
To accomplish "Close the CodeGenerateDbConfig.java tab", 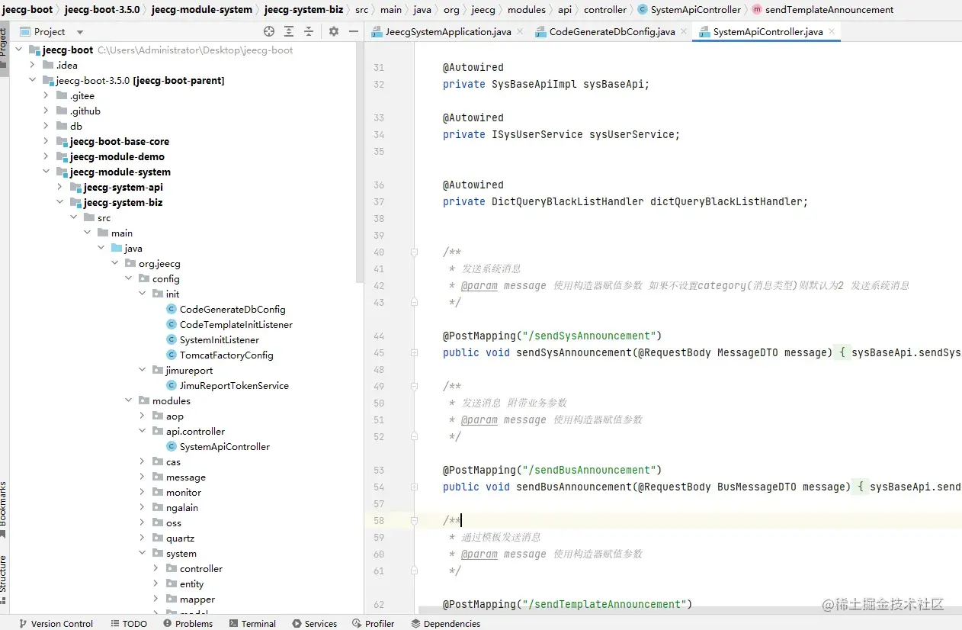I will pos(684,31).
